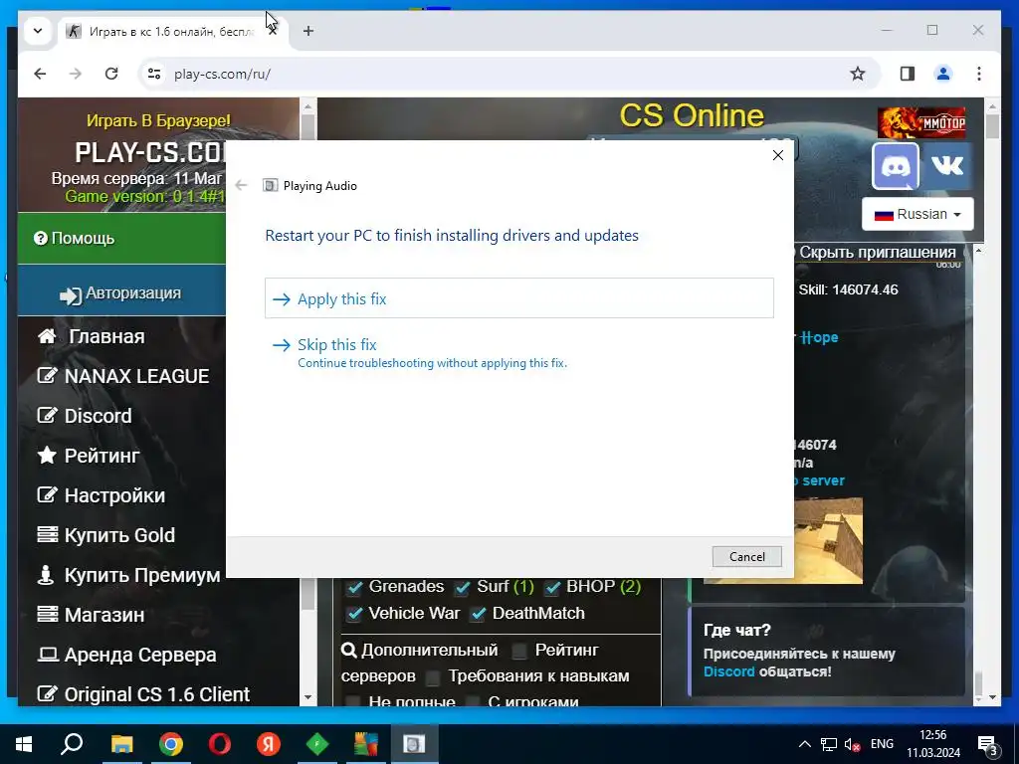Open Original CS 1.6 Client link
The image size is (1019, 764).
pos(143,694)
